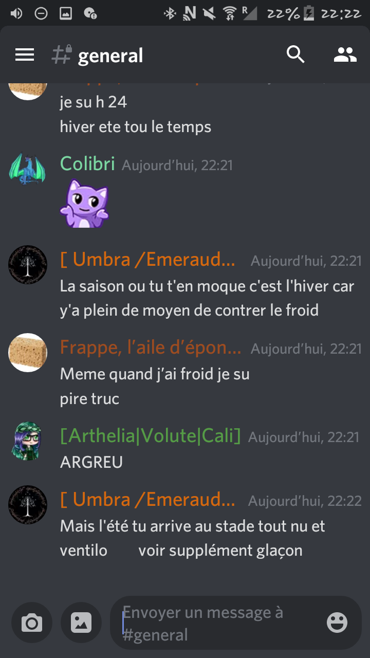Tap the last Umbra /Emeraud... username
Image resolution: width=370 pixels, height=658 pixels.
[148, 499]
